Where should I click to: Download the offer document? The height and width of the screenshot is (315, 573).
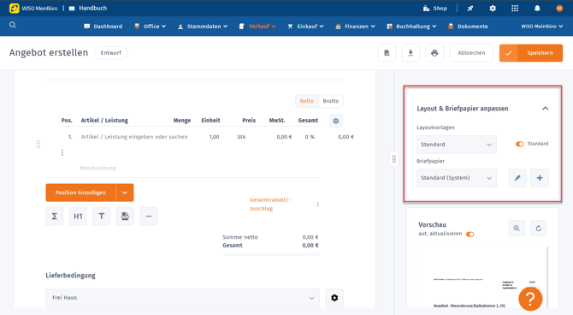[x=411, y=53]
